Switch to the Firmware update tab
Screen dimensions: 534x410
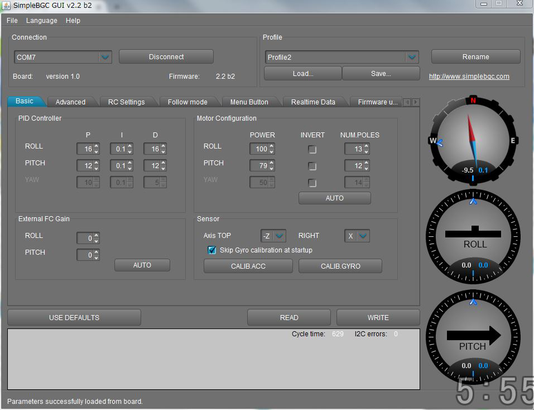pyautogui.click(x=377, y=102)
